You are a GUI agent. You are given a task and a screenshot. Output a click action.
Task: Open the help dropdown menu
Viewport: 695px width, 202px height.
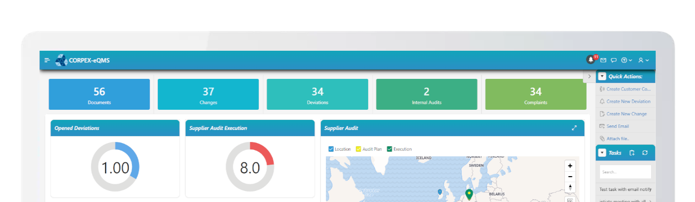(x=626, y=60)
